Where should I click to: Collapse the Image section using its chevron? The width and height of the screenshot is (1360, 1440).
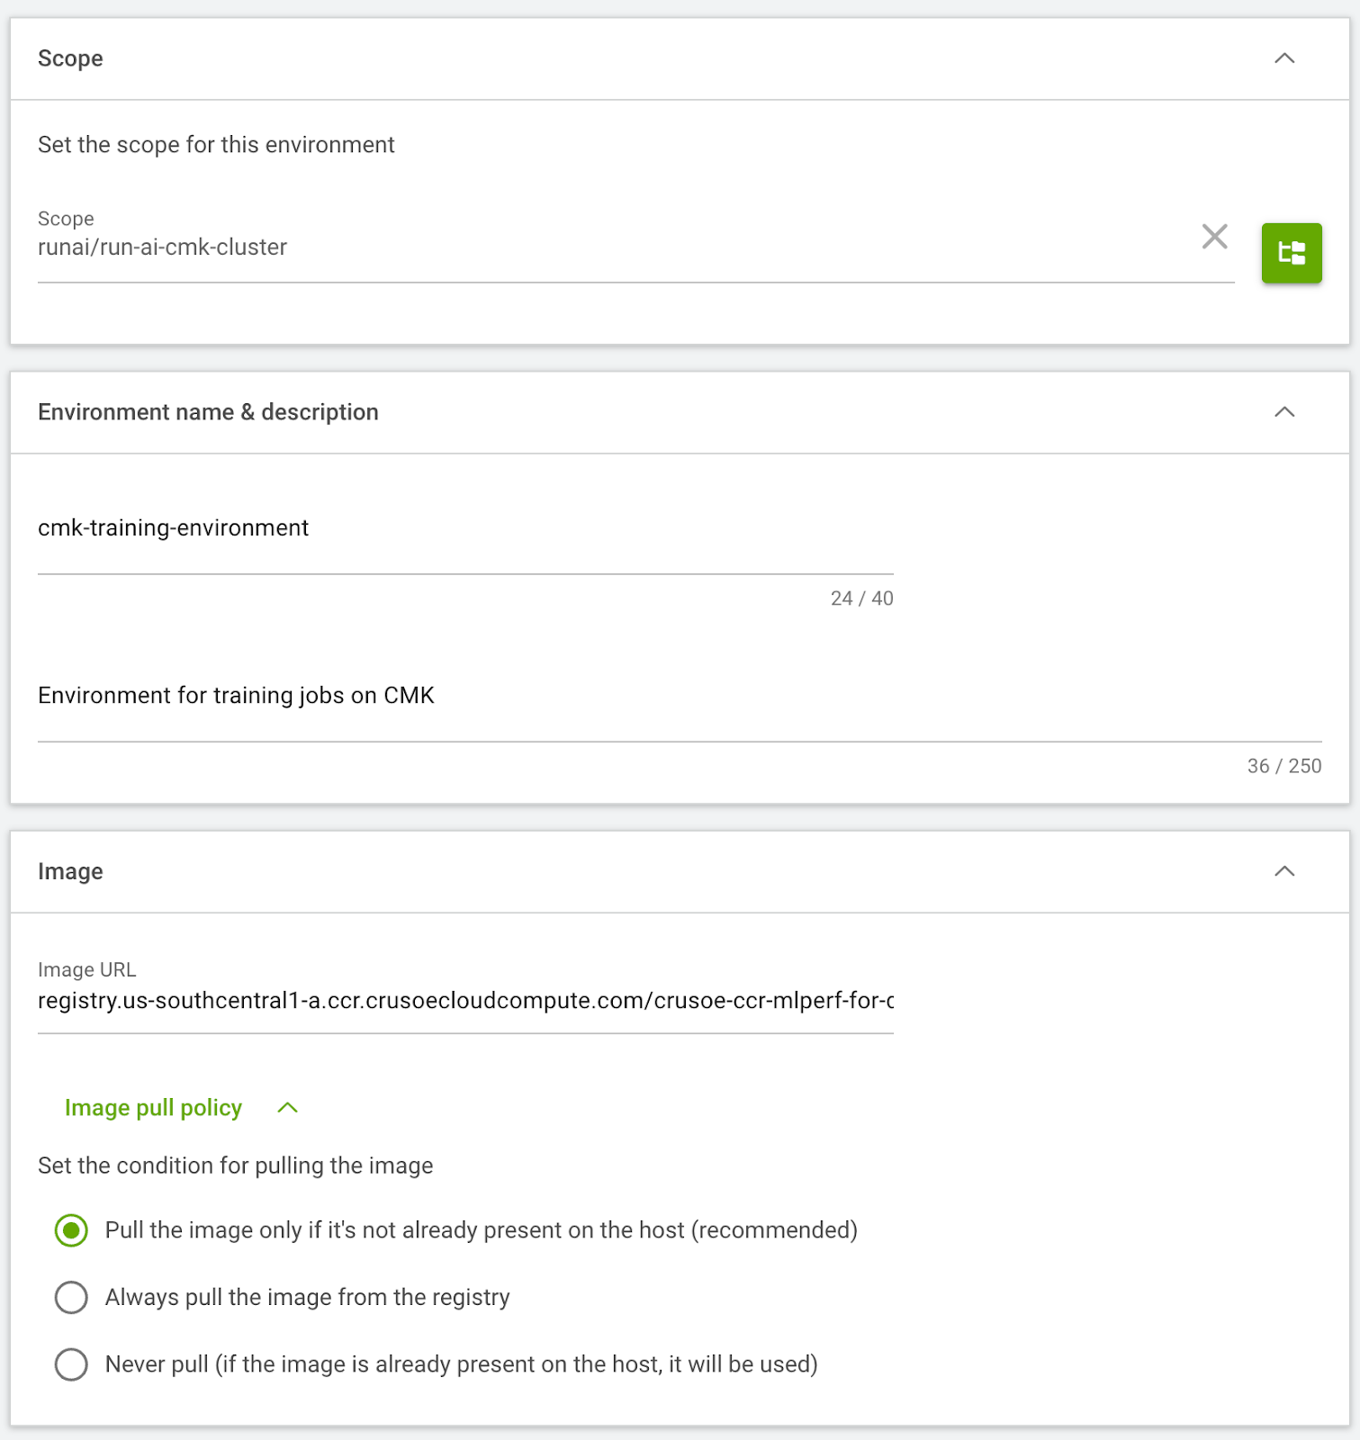1284,871
